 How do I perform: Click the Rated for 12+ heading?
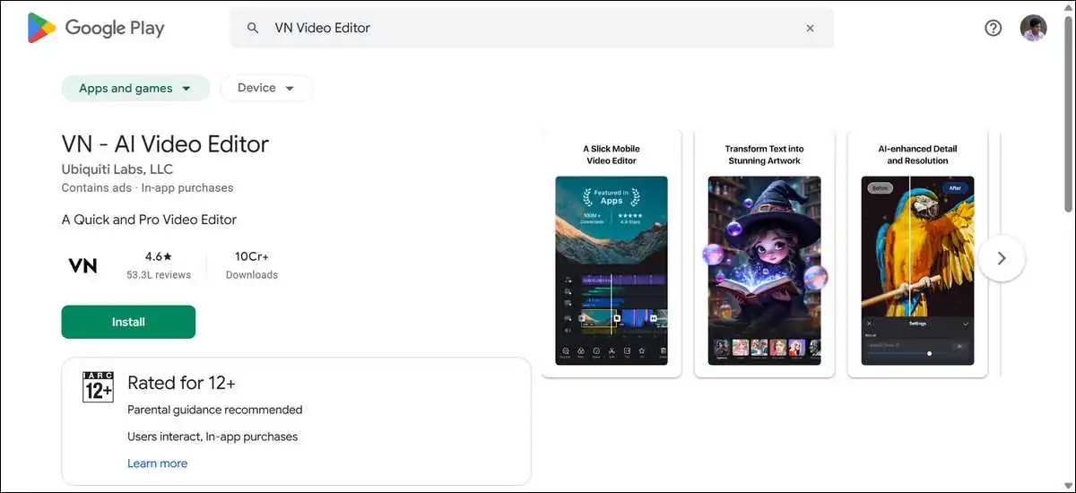(x=181, y=383)
